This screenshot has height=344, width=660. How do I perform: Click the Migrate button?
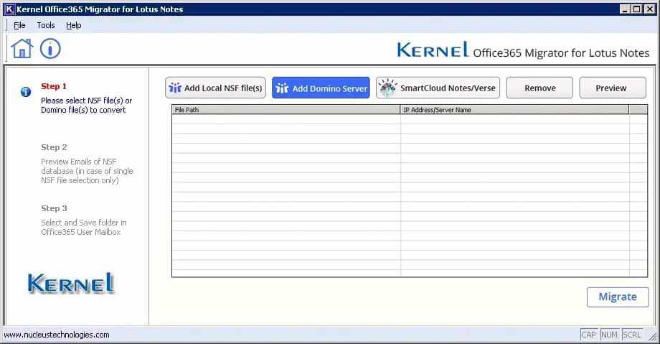tap(618, 297)
